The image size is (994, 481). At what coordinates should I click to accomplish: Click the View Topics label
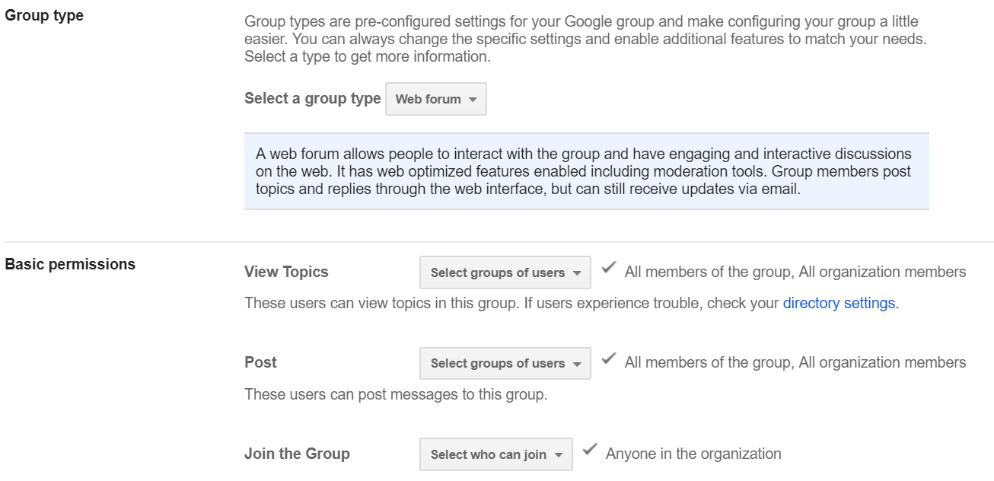coord(286,272)
